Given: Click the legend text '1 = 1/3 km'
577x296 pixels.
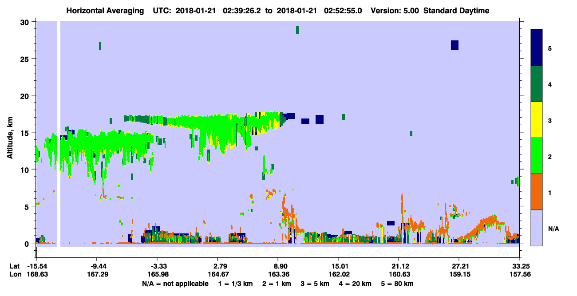Looking at the screenshot, I should point(236,284).
